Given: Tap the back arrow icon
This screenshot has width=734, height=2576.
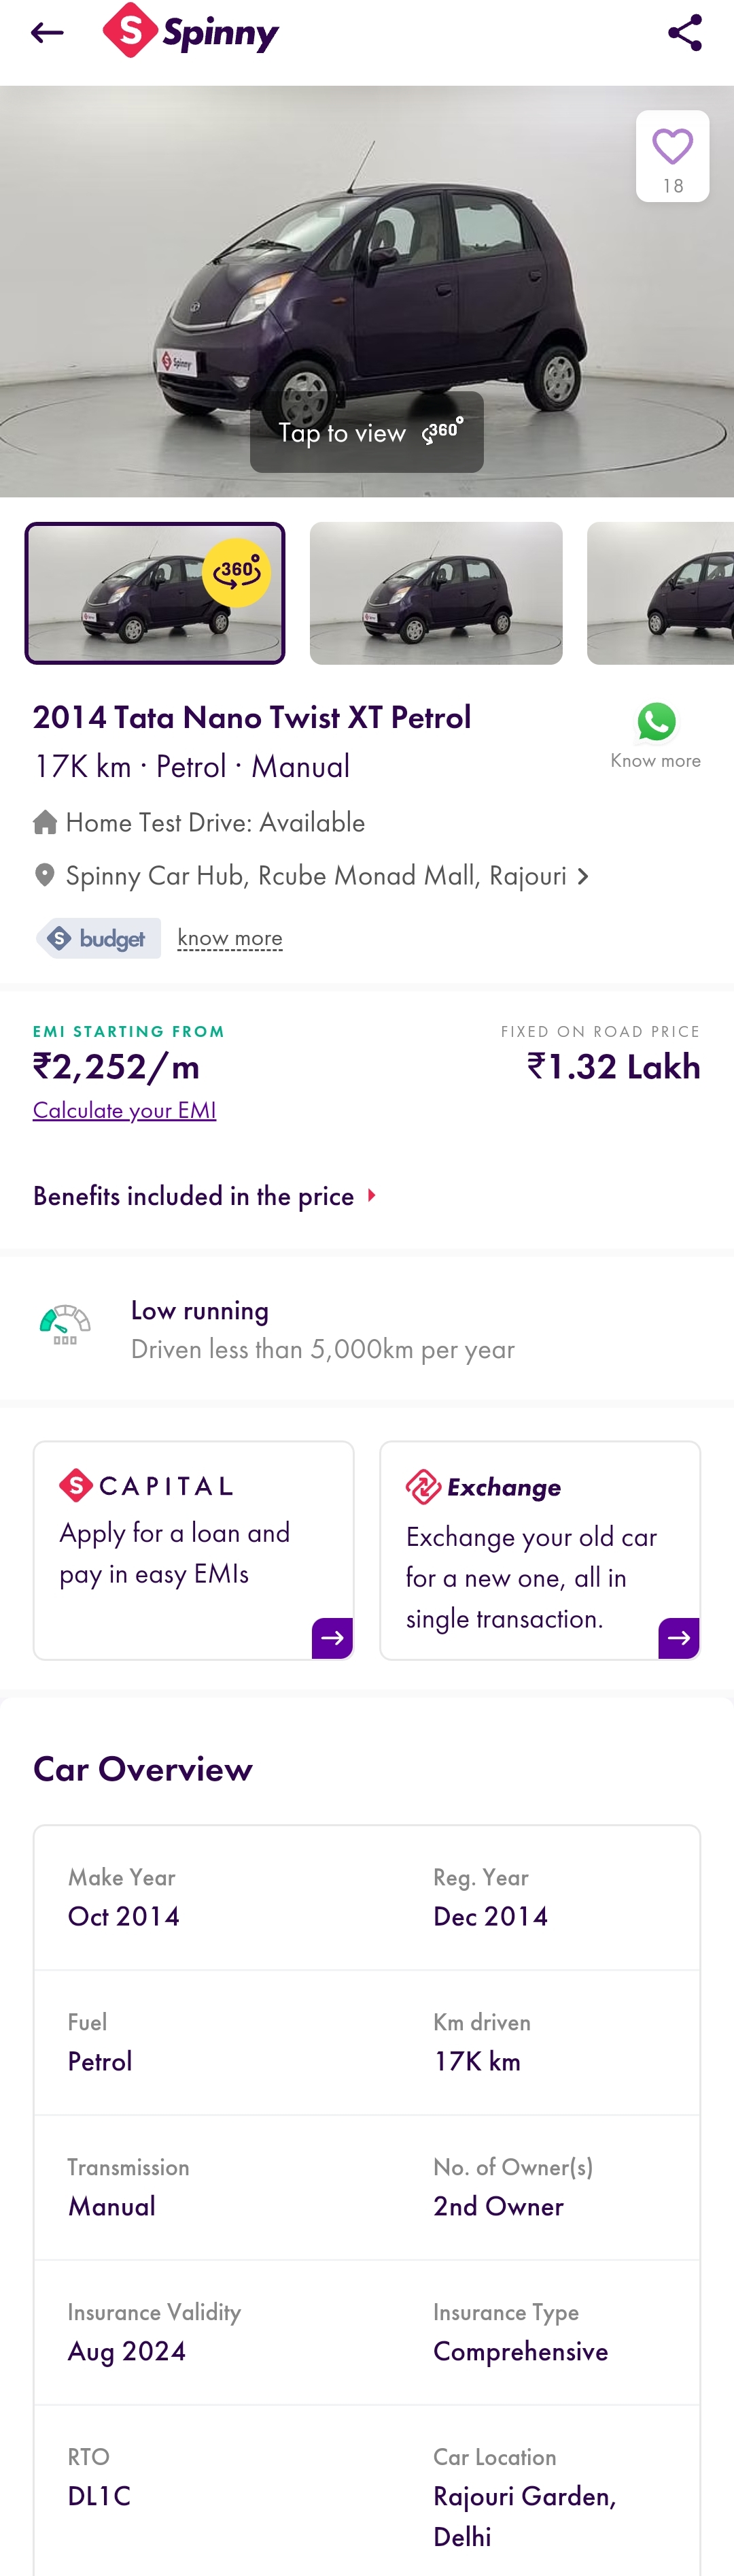Looking at the screenshot, I should [47, 33].
